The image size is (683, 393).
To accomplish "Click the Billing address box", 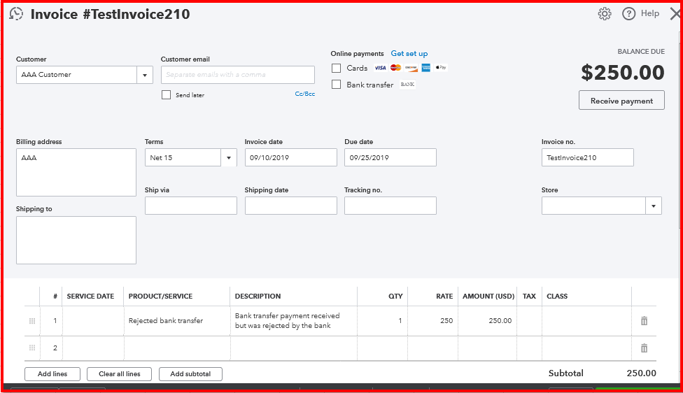I will (x=76, y=172).
